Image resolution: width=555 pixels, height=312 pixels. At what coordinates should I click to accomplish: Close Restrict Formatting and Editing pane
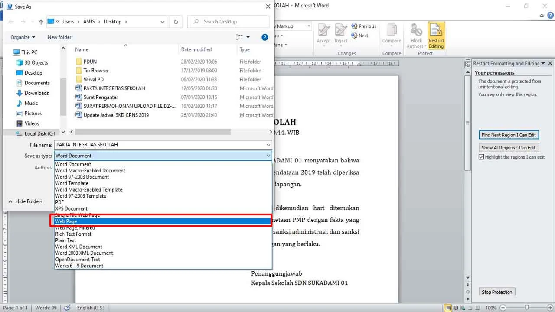coord(550,63)
